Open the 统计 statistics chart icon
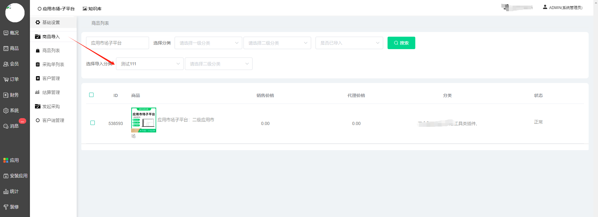The image size is (598, 217). point(6,192)
